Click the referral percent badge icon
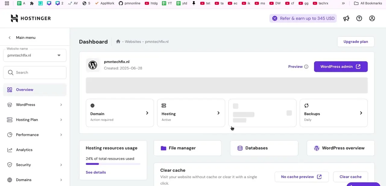This screenshot has width=386, height=186. point(275,18)
